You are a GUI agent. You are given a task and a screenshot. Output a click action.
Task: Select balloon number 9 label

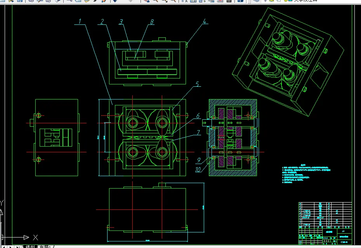pyautogui.click(x=199, y=160)
